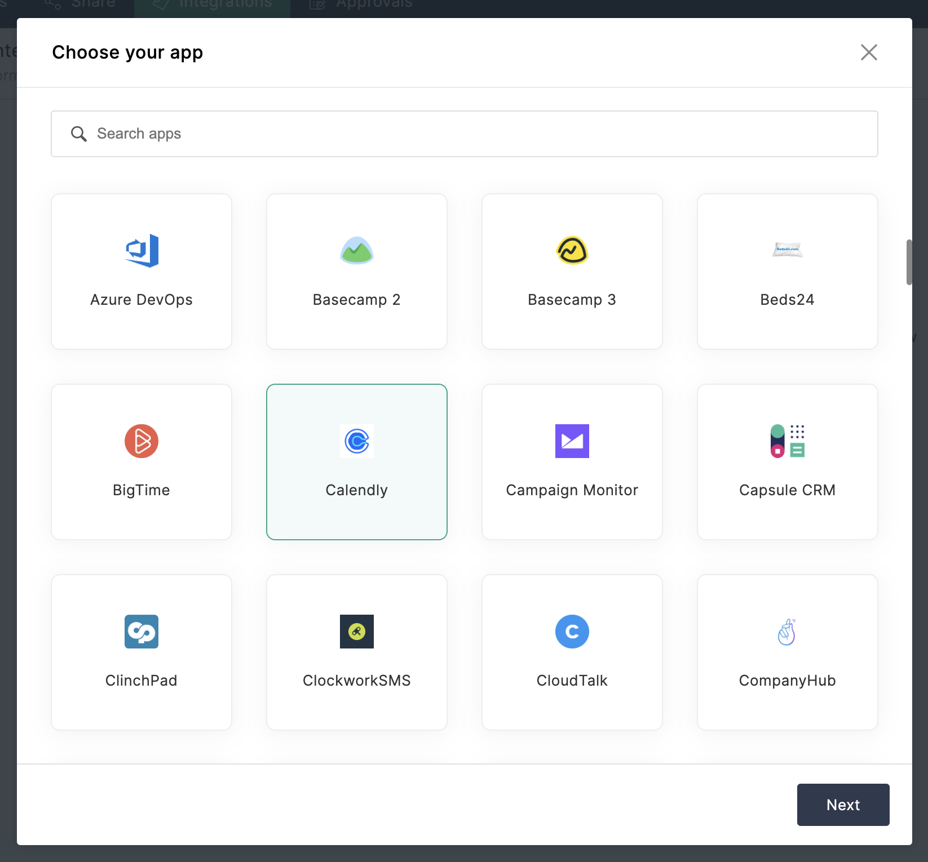Pick the Basecamp 3 yellow logo
This screenshot has height=862, width=928.
(x=572, y=251)
